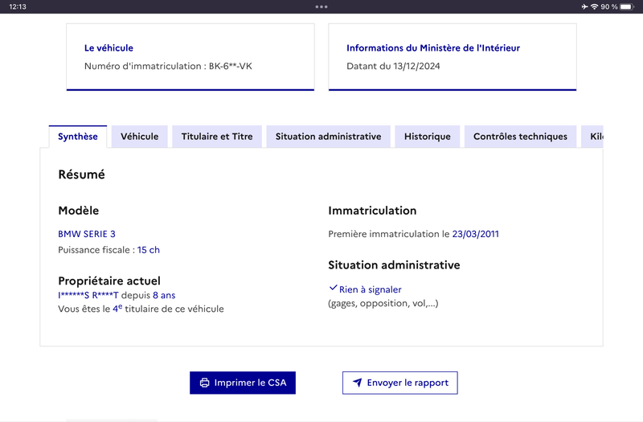
Task: Click the Situation administrative heading in the summary
Action: click(x=394, y=265)
